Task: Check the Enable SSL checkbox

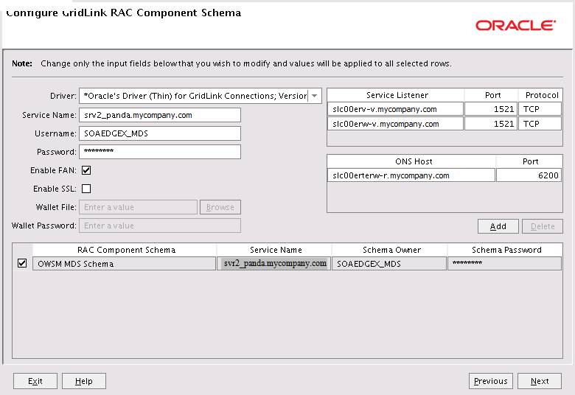Action: coord(86,189)
